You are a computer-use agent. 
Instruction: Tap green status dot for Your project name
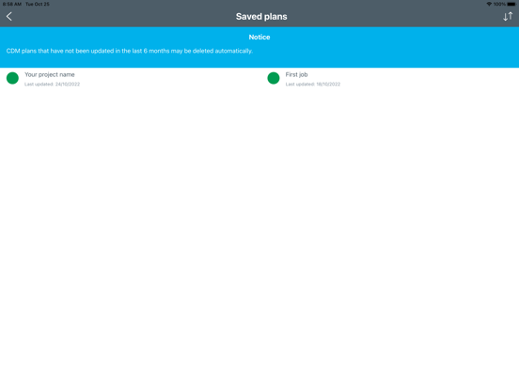pos(12,78)
